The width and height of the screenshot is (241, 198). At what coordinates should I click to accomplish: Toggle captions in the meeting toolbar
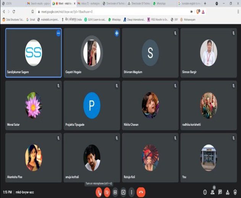(x=115, y=192)
